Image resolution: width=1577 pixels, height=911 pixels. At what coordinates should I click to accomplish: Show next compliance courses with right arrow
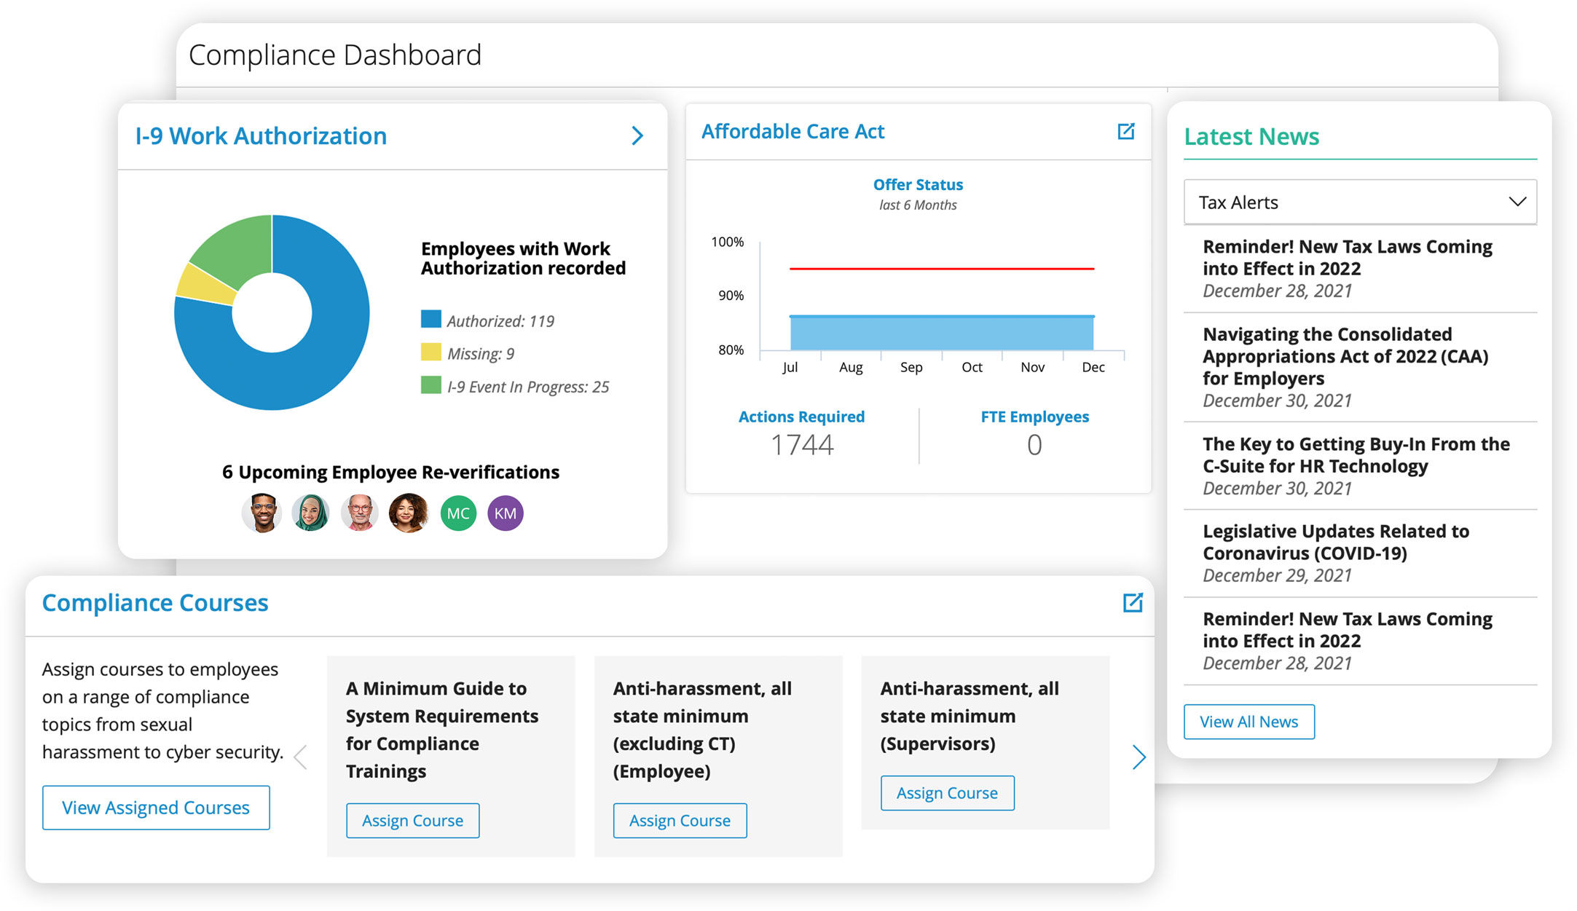(1139, 757)
